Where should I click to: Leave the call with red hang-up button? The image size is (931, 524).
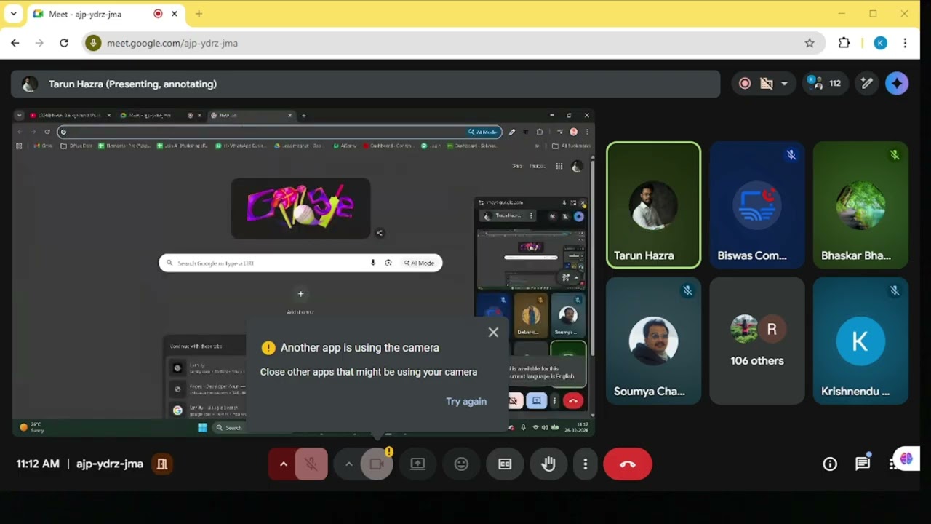point(628,464)
